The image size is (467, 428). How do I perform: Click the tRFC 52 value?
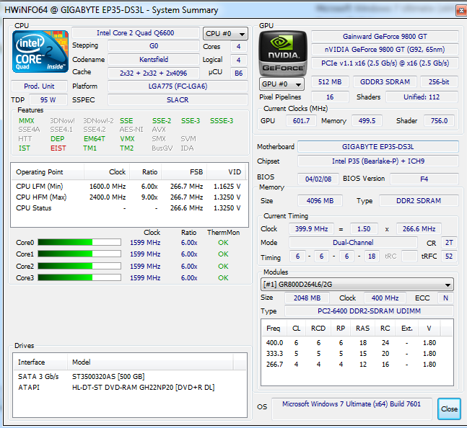click(449, 257)
